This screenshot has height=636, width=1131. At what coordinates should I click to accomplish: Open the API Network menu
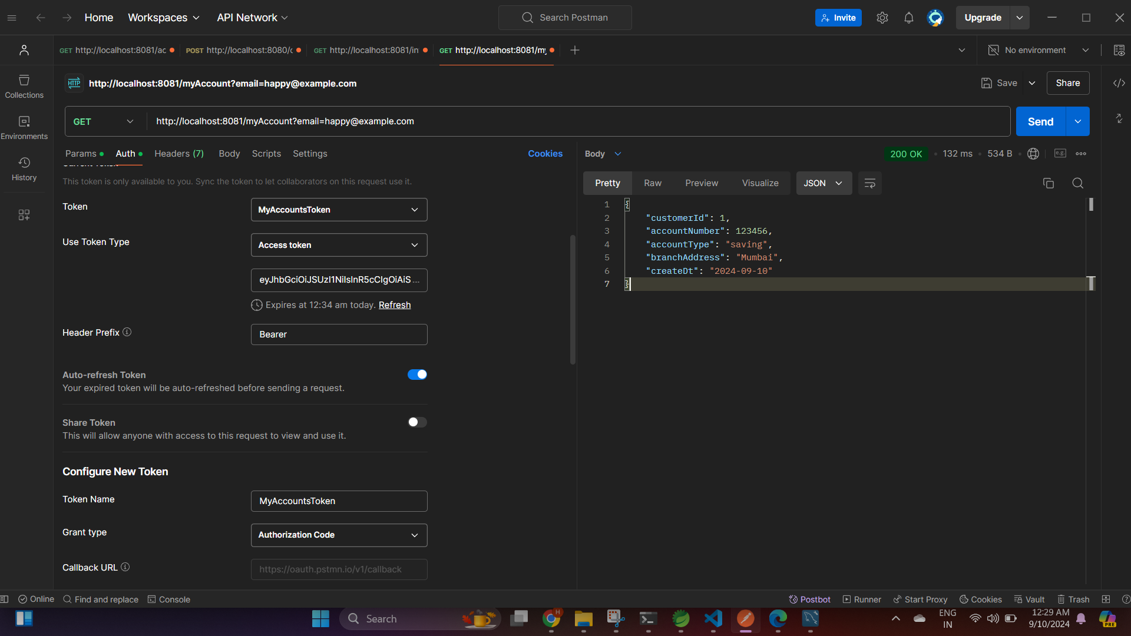click(x=253, y=18)
